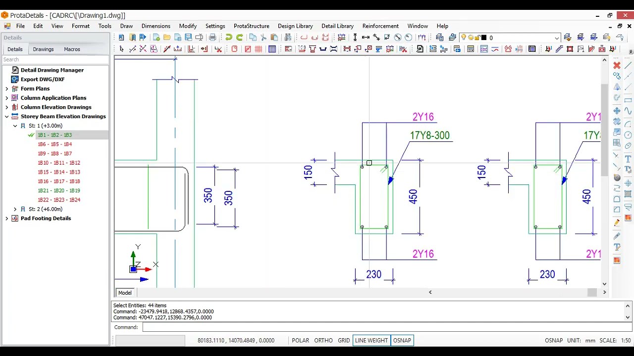Screen dimensions: 634x356
Task: Switch to the Macros tab
Action: click(x=72, y=49)
